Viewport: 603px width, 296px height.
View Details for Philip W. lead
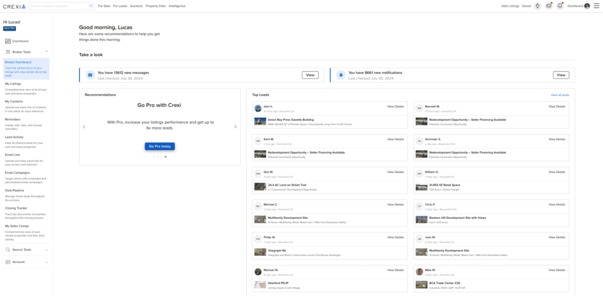(396, 237)
